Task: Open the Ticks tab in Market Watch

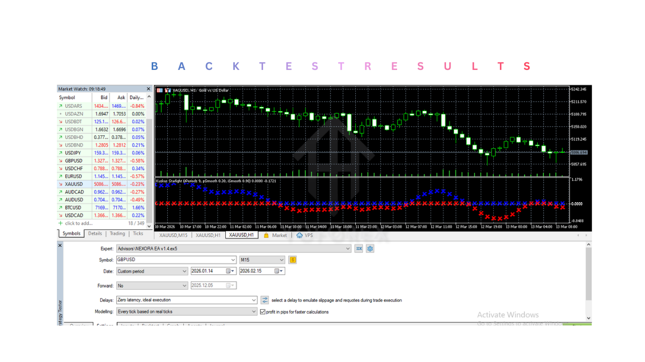Action: 138,233
